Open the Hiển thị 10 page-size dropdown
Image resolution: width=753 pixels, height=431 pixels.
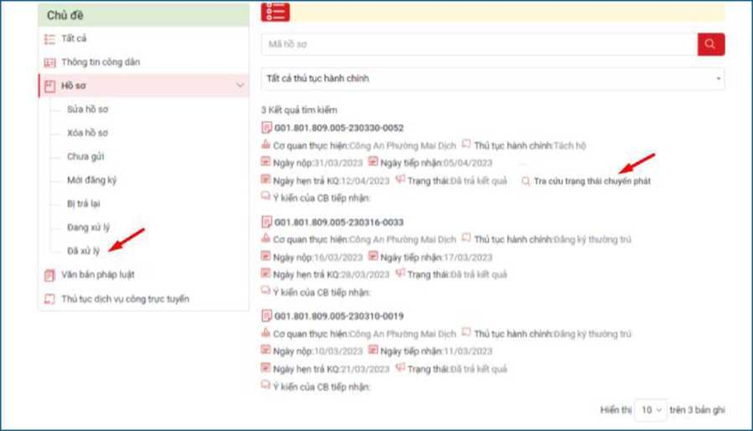[651, 410]
